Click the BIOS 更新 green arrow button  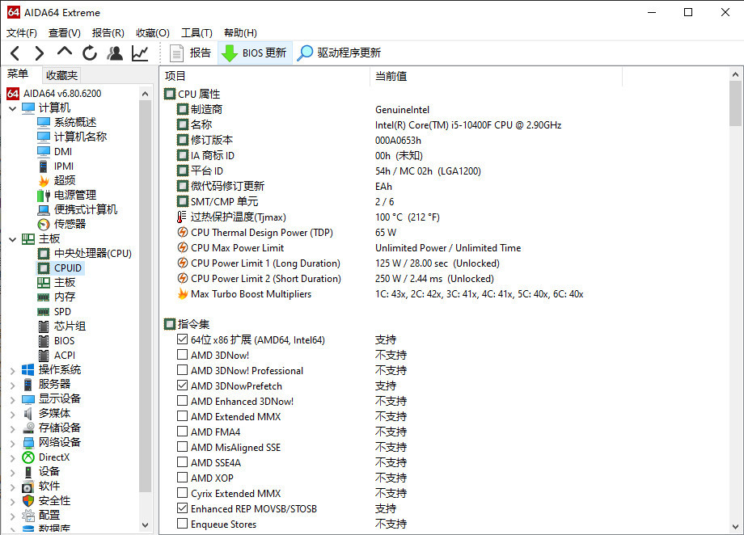coord(254,53)
